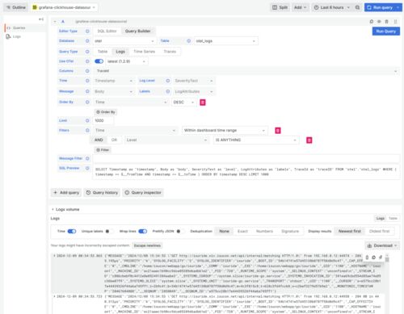Viewport: 404px width, 314px height.
Task: Click the Message Filter input field
Action: [x=246, y=158]
